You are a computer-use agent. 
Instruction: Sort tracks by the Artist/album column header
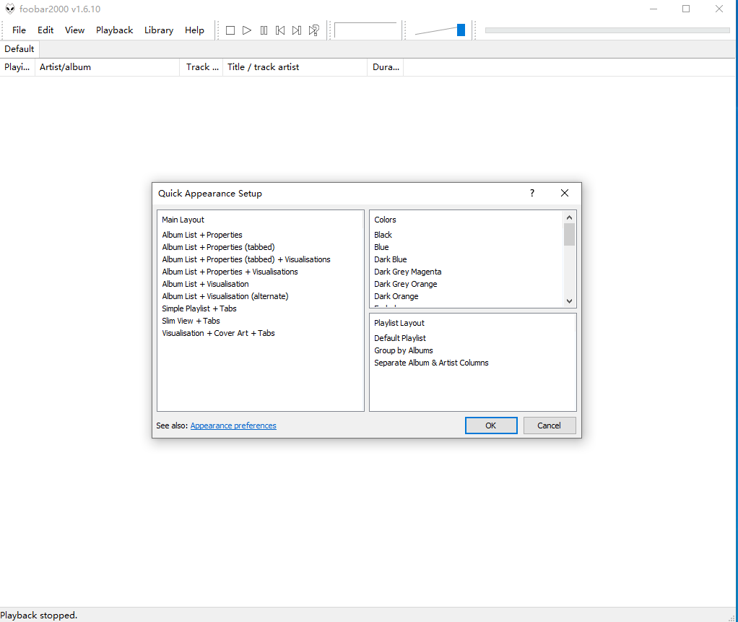click(x=66, y=66)
